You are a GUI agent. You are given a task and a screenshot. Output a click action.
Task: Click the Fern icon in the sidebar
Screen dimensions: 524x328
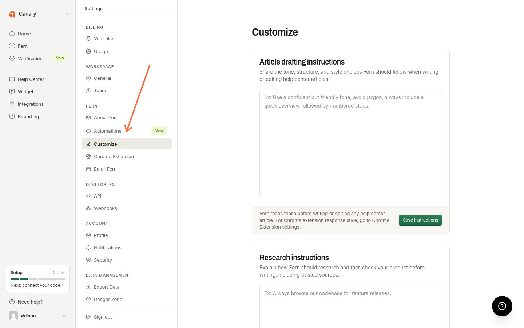tap(12, 46)
